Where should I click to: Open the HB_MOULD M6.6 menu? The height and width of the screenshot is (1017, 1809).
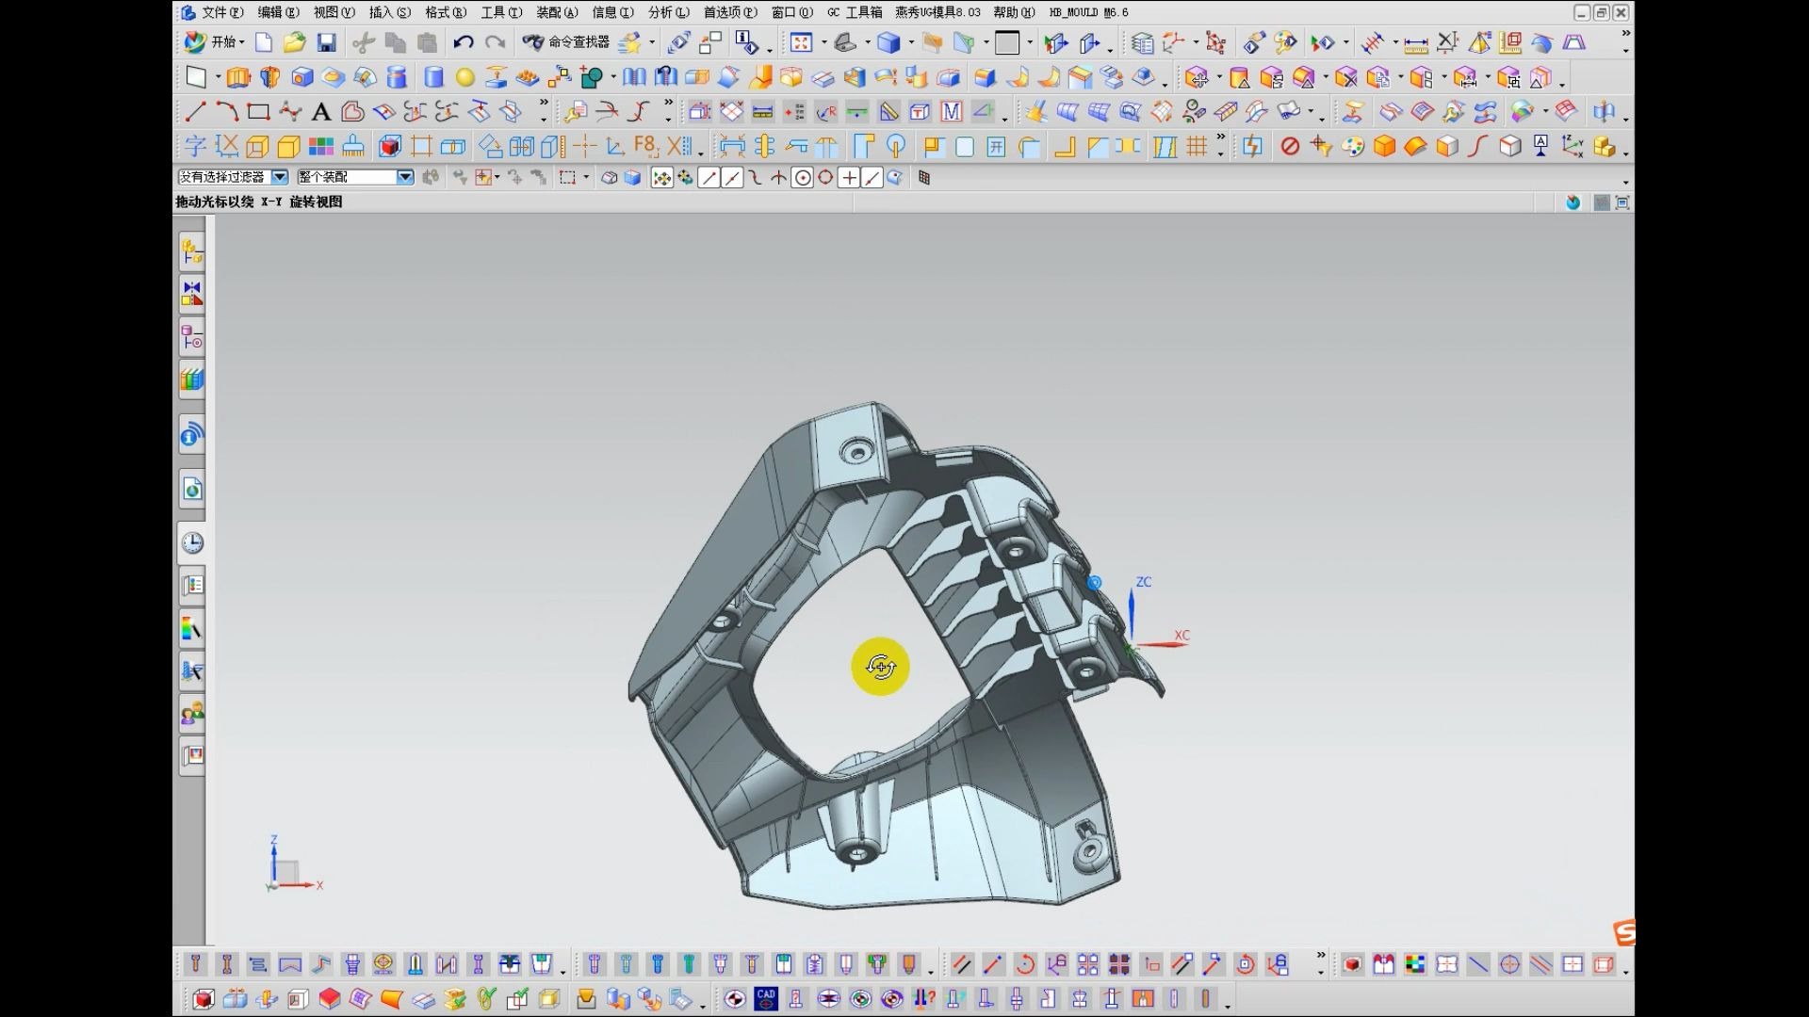point(1088,12)
